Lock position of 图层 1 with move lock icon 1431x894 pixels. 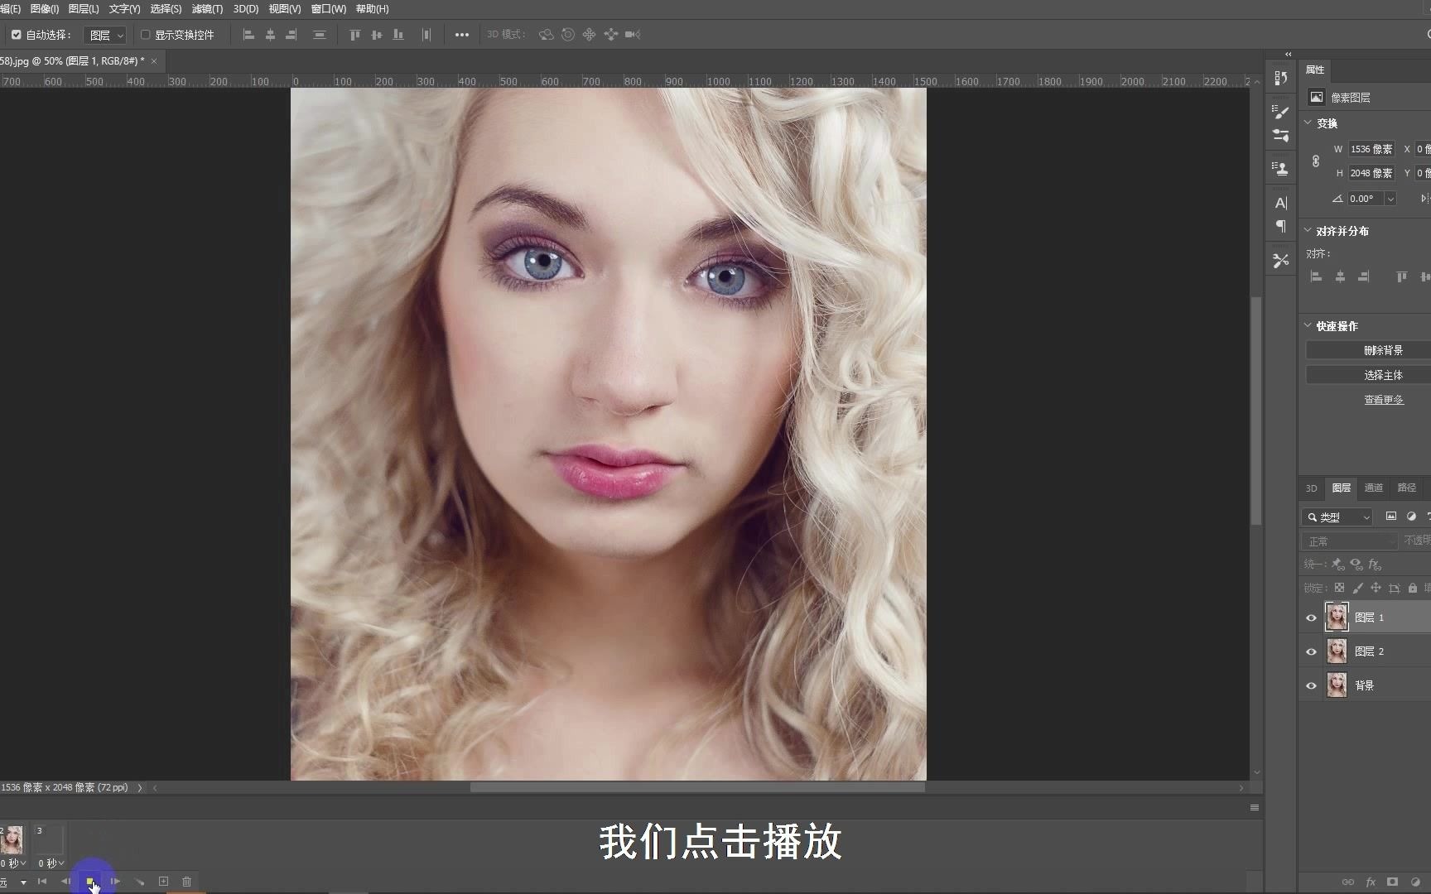coord(1376,588)
